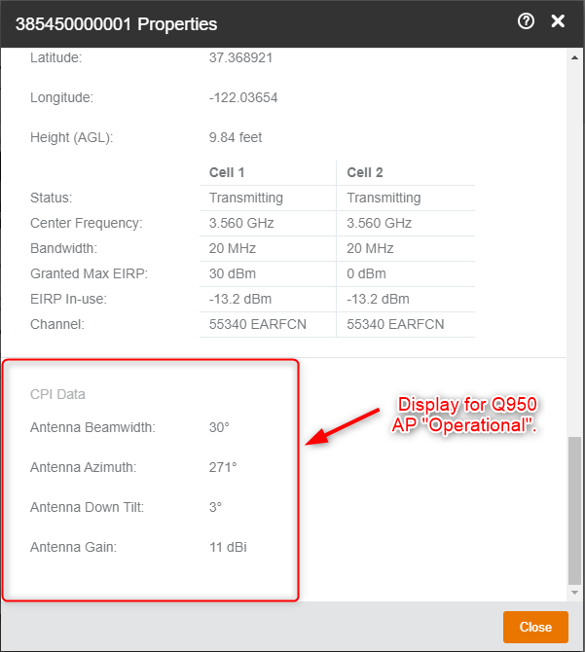Image resolution: width=585 pixels, height=652 pixels.
Task: Click the Cell 2 Transmitting status
Action: point(384,198)
